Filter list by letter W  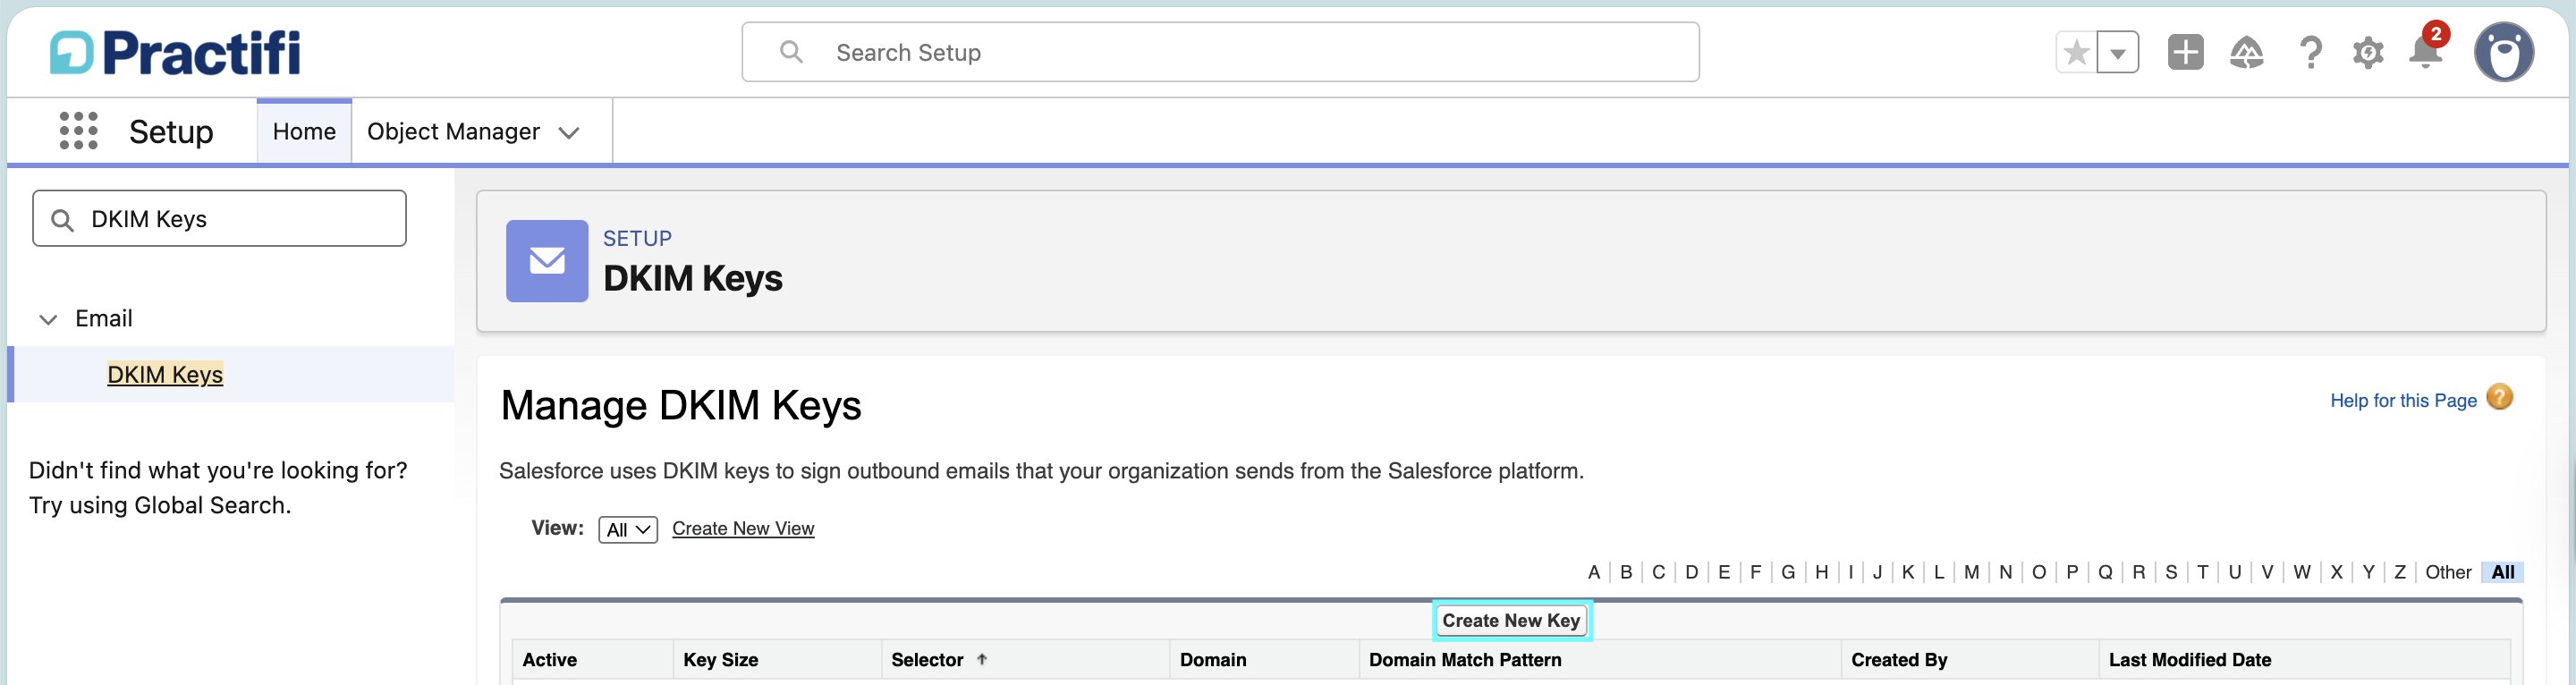2302,572
